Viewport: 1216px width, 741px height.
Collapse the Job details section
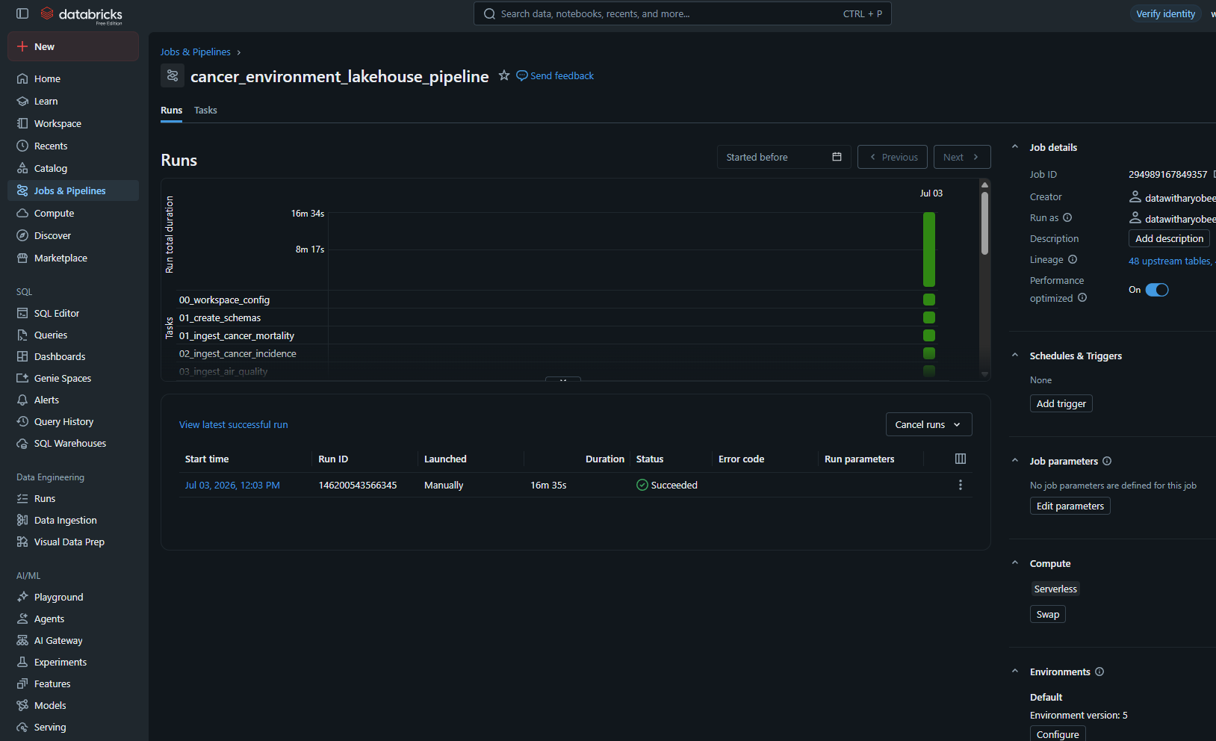1015,147
